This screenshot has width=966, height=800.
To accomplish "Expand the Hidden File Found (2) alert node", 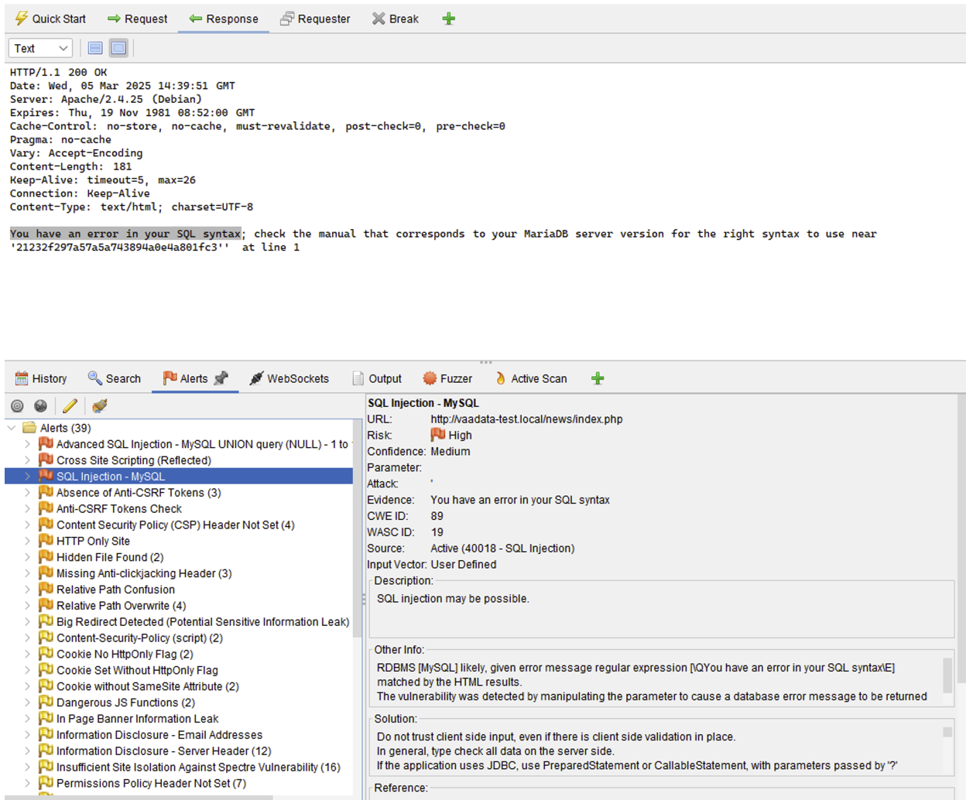I will tap(29, 557).
